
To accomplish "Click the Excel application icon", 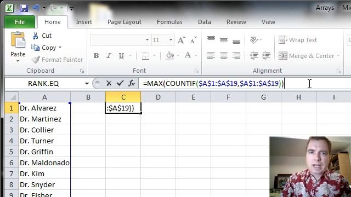I will (x=9, y=8).
